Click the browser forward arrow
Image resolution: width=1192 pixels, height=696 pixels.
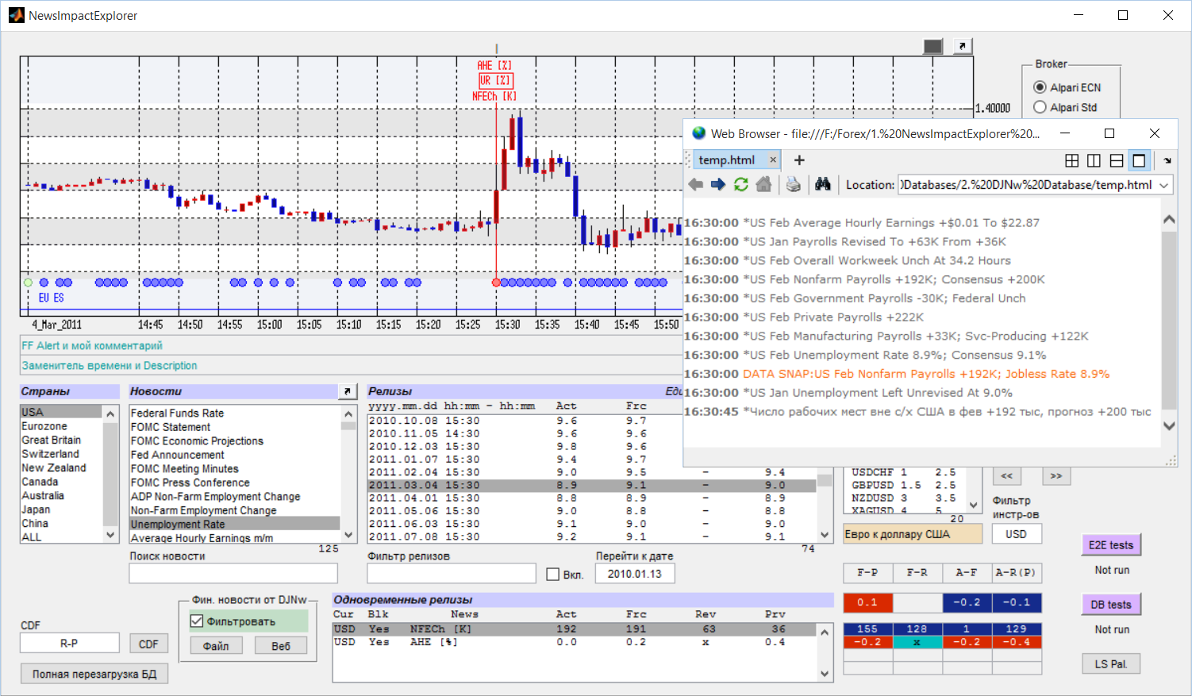(x=718, y=185)
